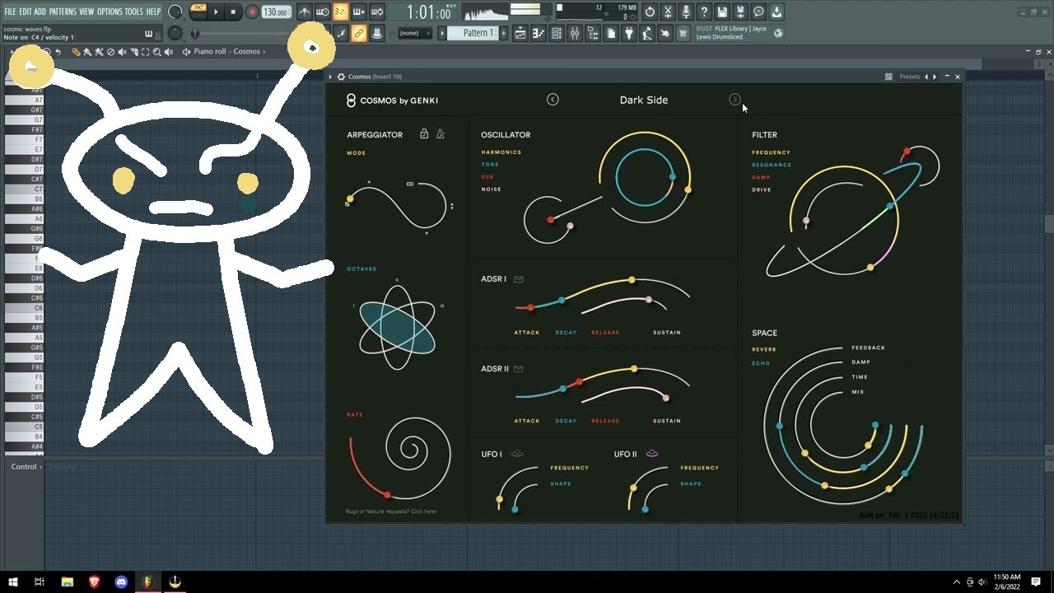Click the stamp tool icon
The width and height of the screenshot is (1054, 593).
tap(376, 33)
